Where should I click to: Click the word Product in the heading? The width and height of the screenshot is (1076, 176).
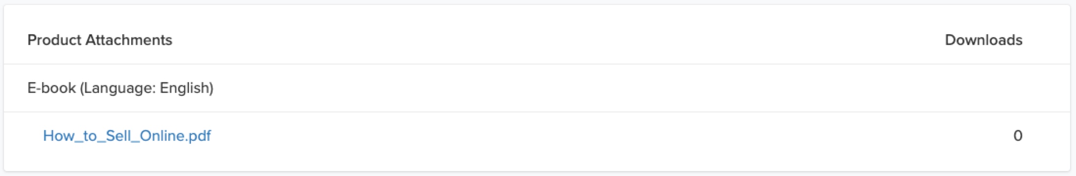pos(54,40)
